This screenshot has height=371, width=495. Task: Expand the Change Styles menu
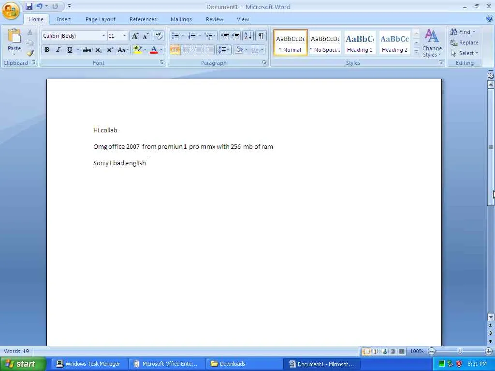tap(432, 43)
